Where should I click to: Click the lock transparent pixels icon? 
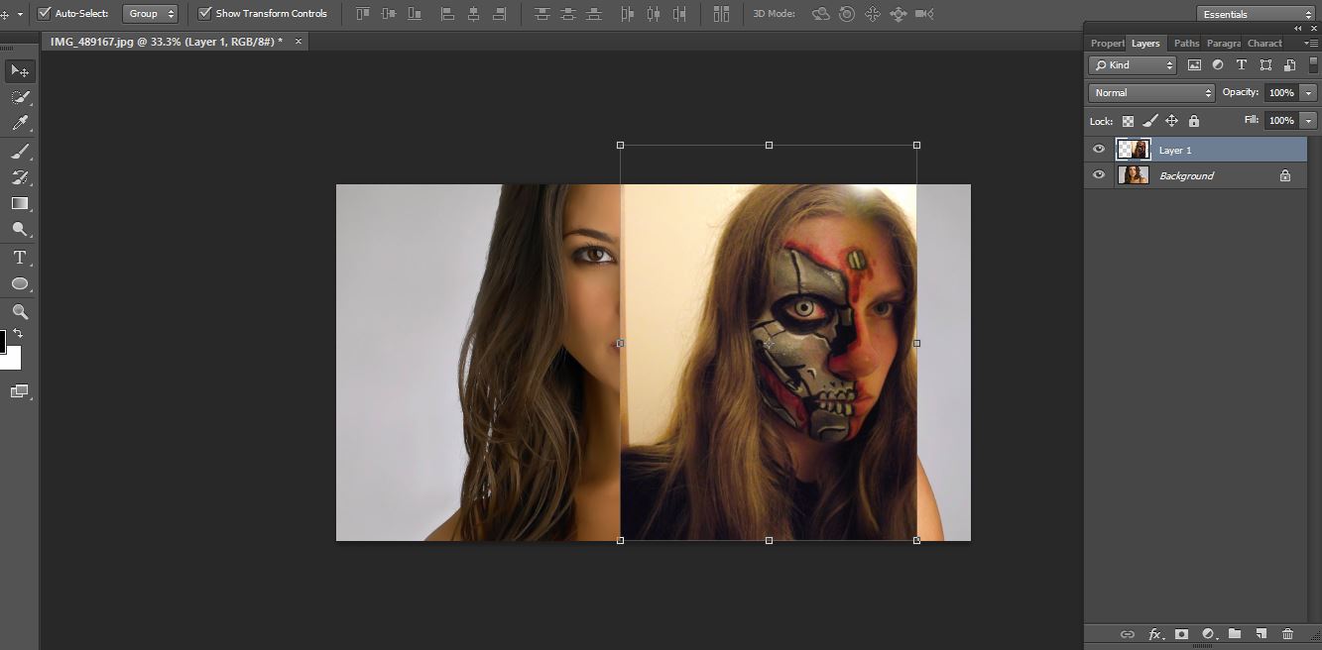point(1128,121)
